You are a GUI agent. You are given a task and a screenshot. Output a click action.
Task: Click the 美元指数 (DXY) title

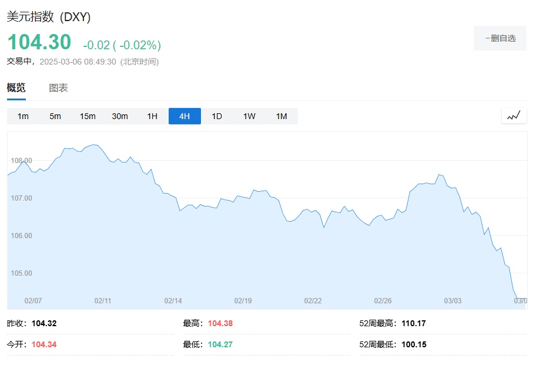pyautogui.click(x=49, y=17)
